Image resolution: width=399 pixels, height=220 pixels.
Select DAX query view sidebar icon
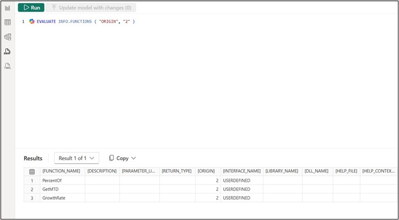click(7, 52)
